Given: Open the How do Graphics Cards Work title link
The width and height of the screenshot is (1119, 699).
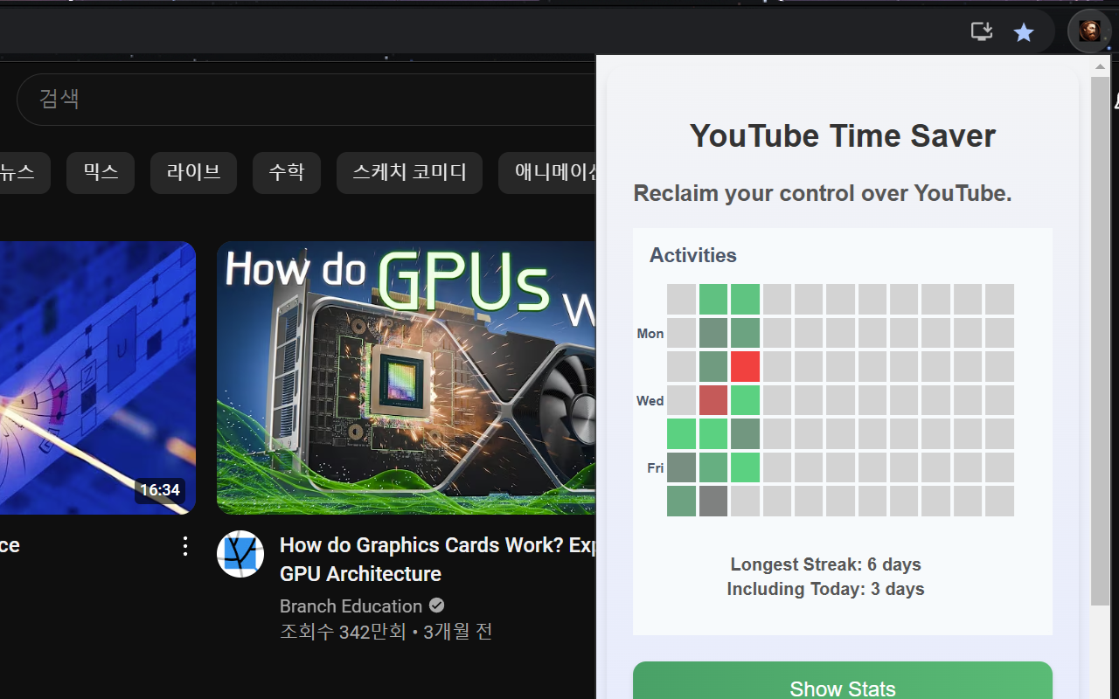Looking at the screenshot, I should 438,559.
